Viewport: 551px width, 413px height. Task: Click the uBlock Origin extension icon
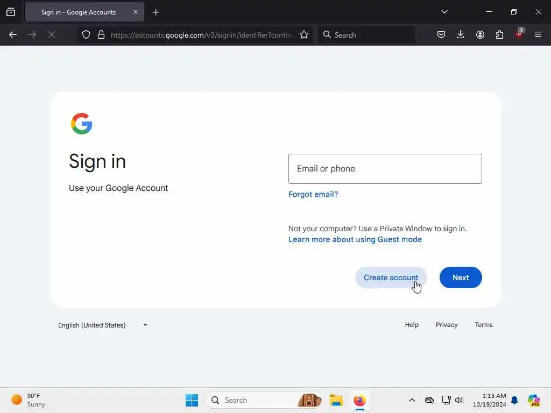pos(519,34)
